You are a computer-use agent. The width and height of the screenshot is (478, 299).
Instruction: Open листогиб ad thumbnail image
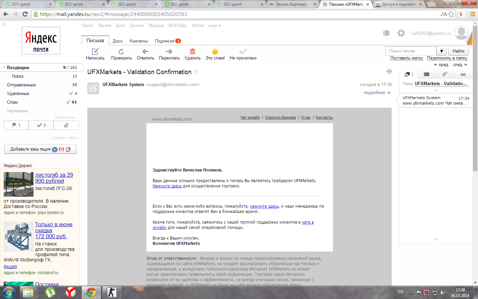click(x=19, y=184)
